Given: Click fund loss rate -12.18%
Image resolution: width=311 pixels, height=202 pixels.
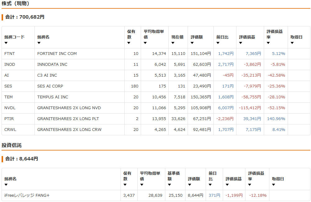Looking at the screenshot, I should [258, 195].
